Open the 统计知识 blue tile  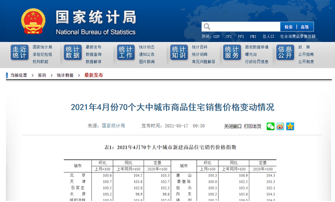179,52
